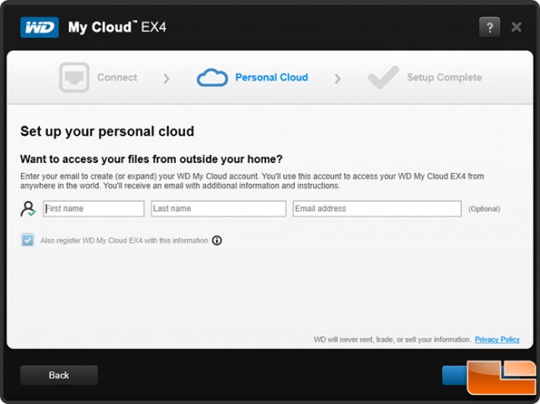Click the Setup Complete checkmark icon
Image resolution: width=540 pixels, height=404 pixels.
pyautogui.click(x=383, y=77)
